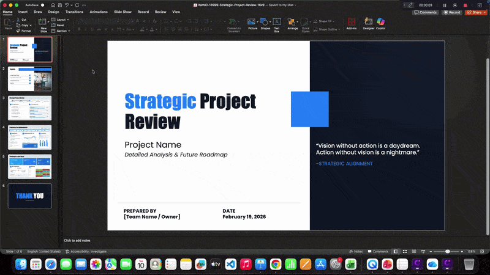
Task: Click the Cut scissors icon
Action: click(18, 20)
